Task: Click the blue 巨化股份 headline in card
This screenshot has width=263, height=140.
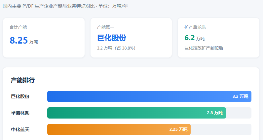Action: (x=112, y=38)
